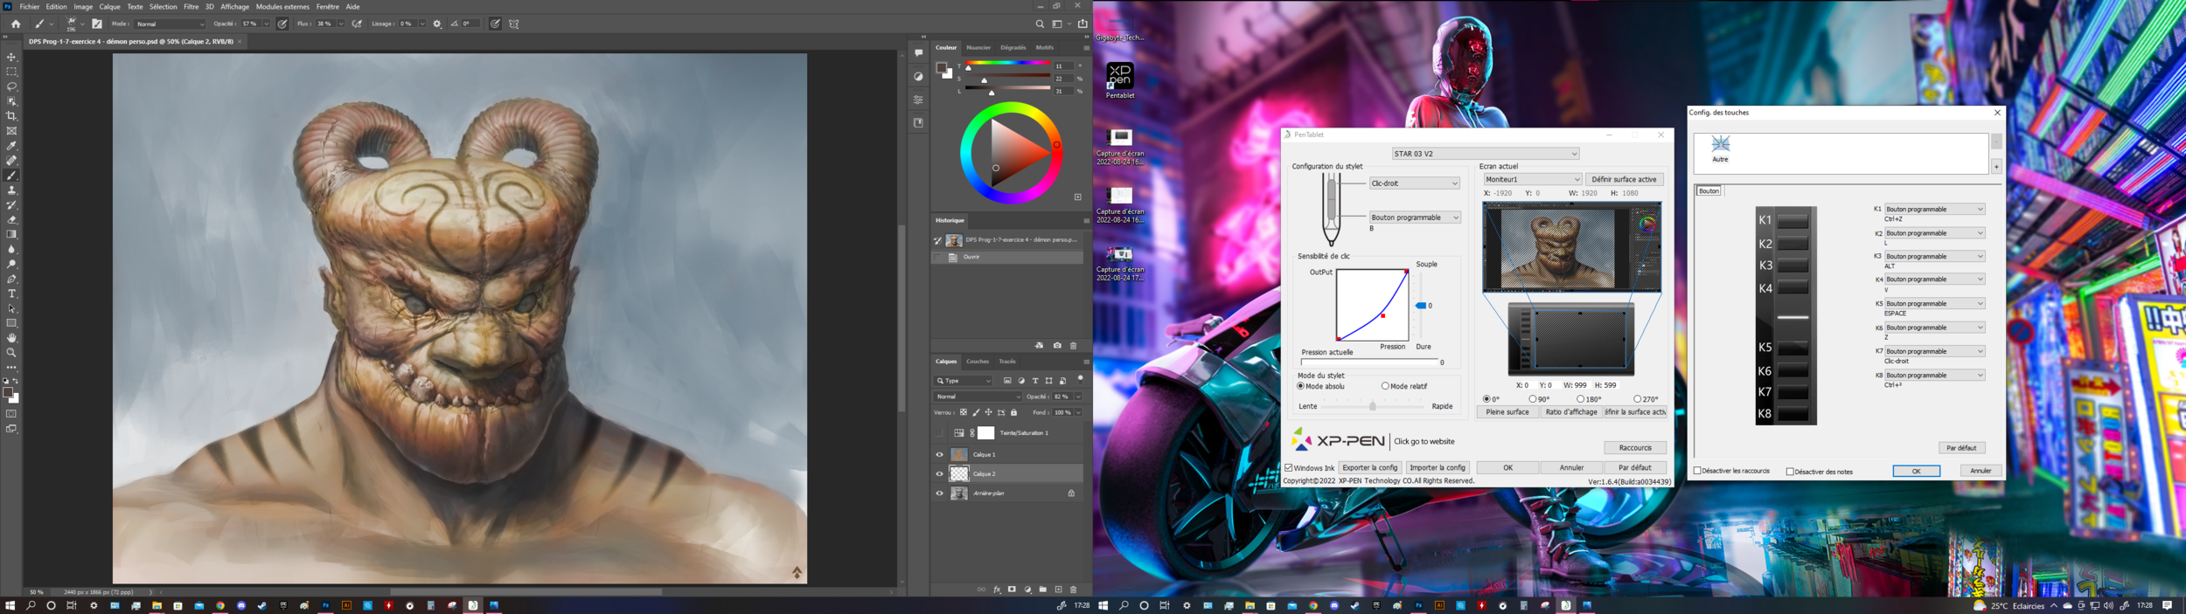Hide the Calque 1 layer

pos(940,454)
